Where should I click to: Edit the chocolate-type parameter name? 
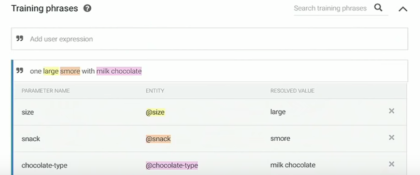(x=45, y=166)
